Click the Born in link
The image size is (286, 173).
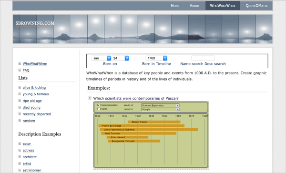(x=148, y=64)
